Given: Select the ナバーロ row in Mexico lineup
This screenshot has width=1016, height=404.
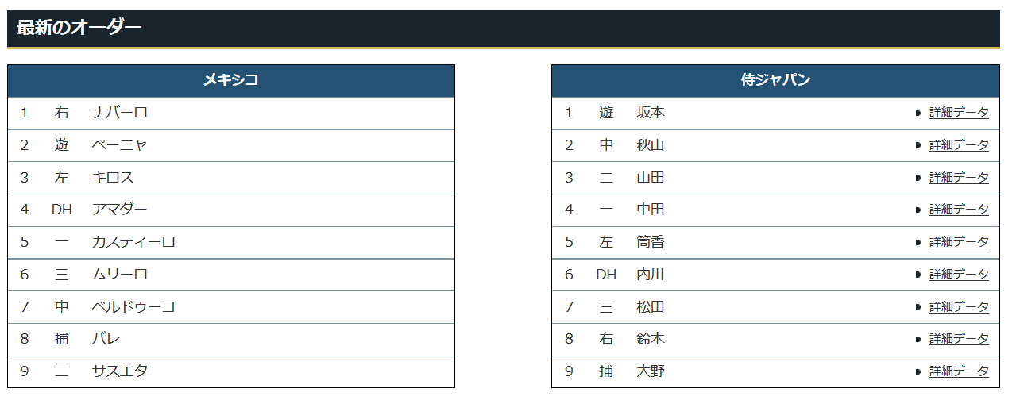Looking at the screenshot, I should (x=231, y=113).
